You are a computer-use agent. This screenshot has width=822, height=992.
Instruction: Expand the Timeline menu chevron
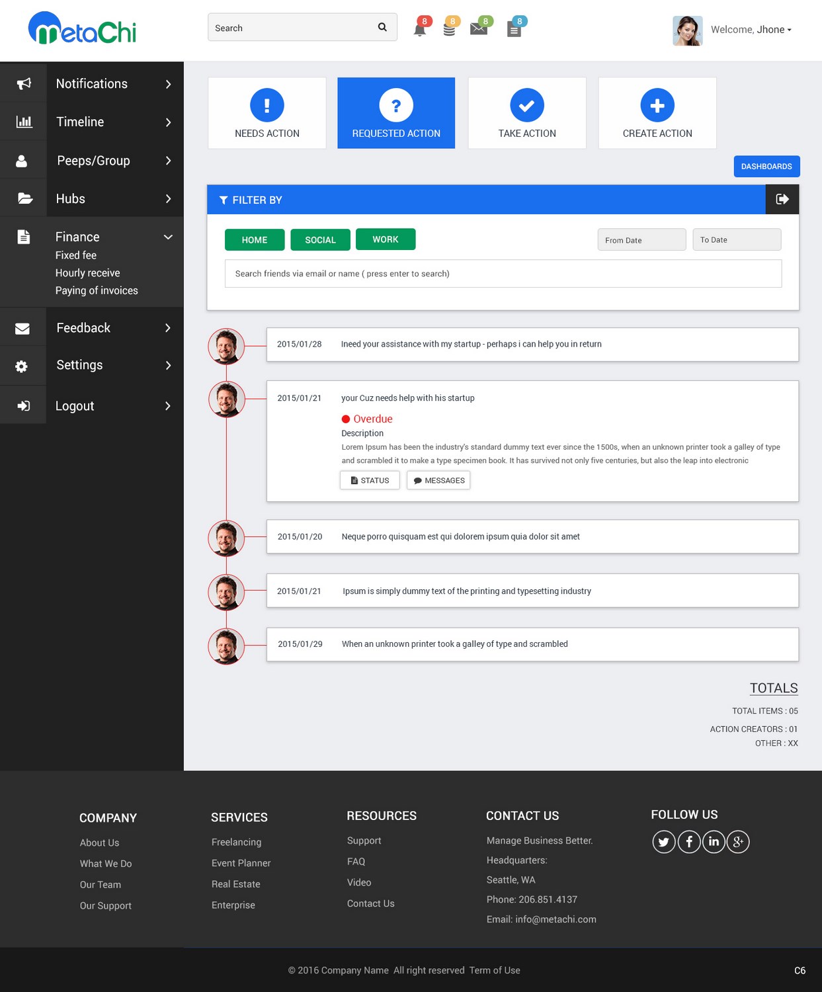168,122
